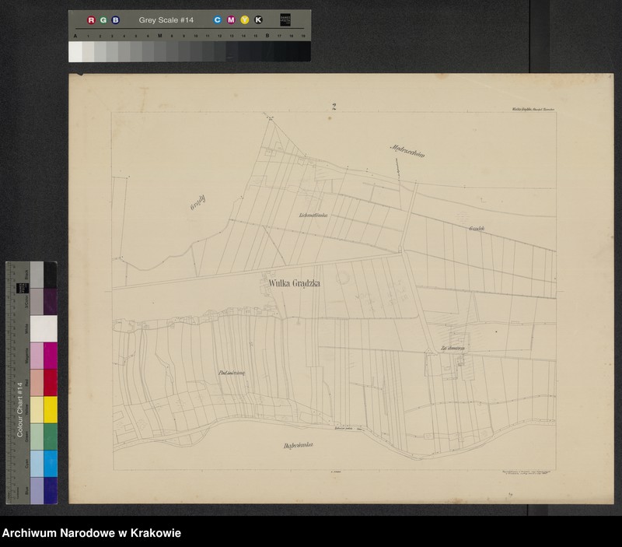Viewport: 622px width, 547px height.
Task: Click the blue B circle on grey scale
Action: tap(116, 19)
